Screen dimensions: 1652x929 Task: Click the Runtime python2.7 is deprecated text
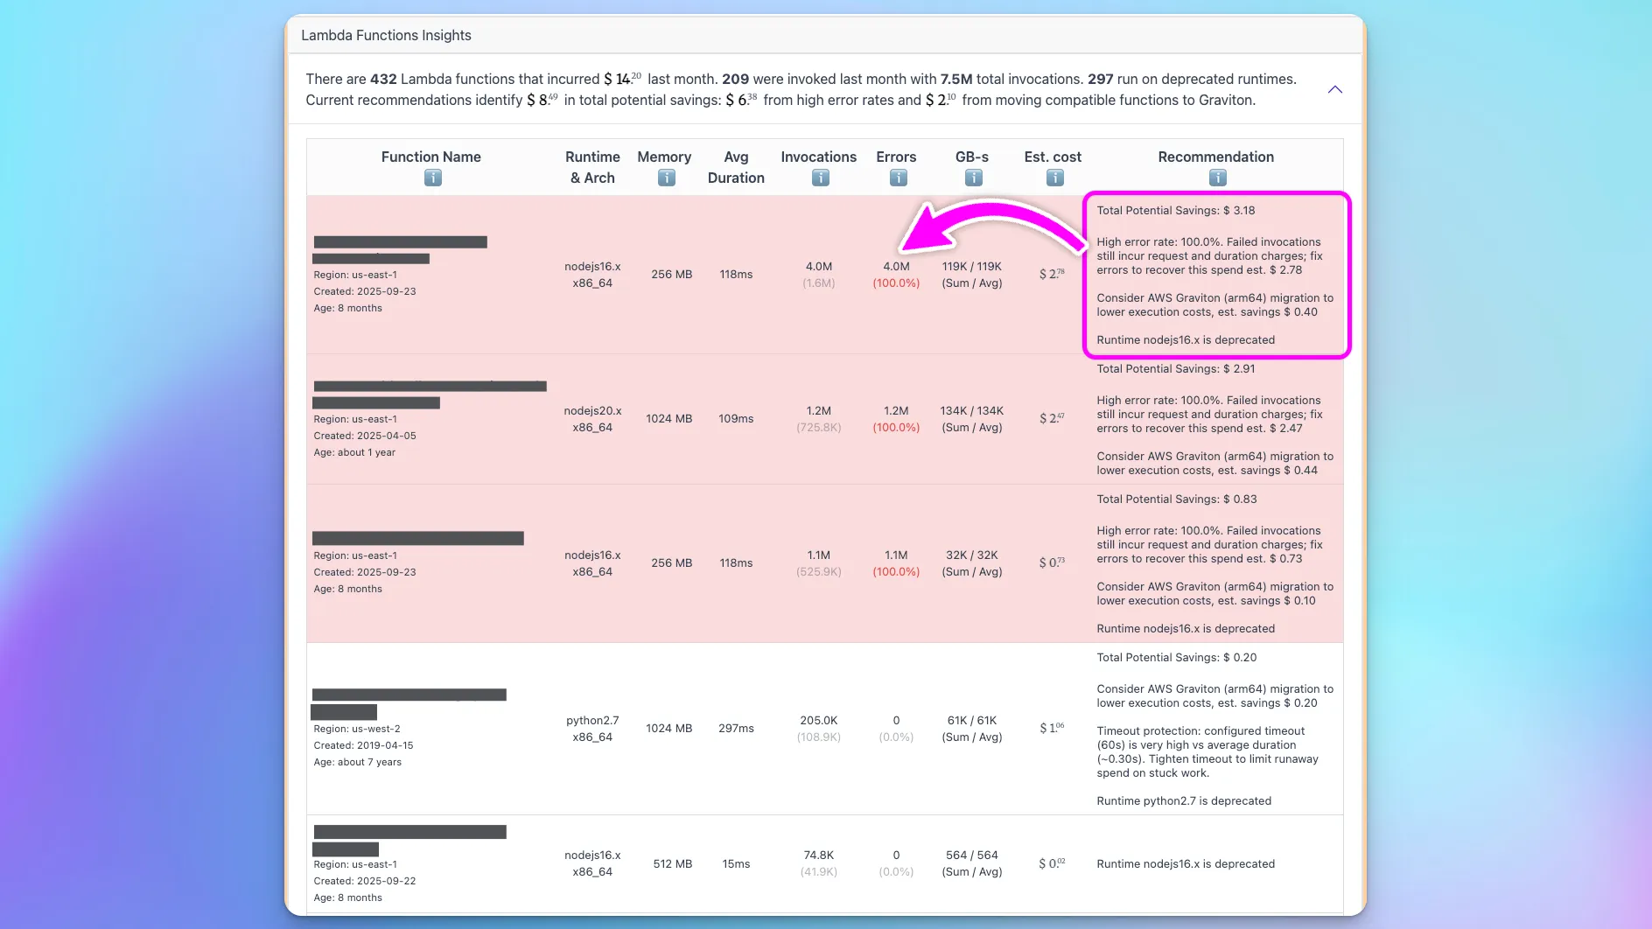pyautogui.click(x=1184, y=800)
